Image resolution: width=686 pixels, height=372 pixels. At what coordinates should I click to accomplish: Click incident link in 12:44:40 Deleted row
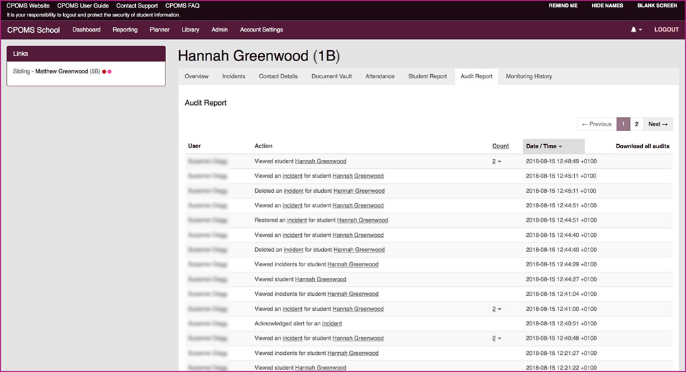(x=294, y=250)
